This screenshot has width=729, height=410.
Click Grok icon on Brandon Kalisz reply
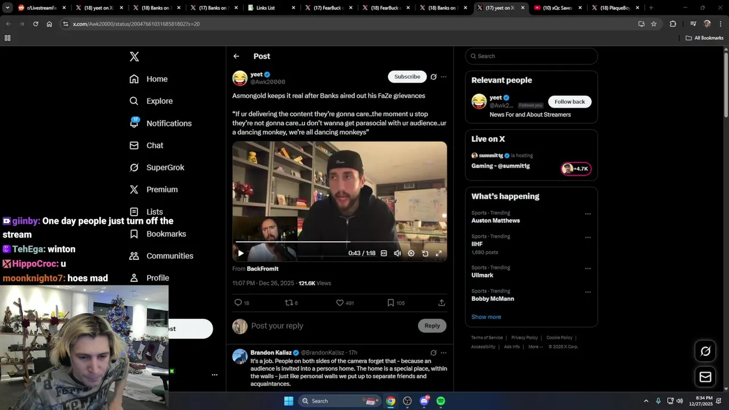[433, 353]
